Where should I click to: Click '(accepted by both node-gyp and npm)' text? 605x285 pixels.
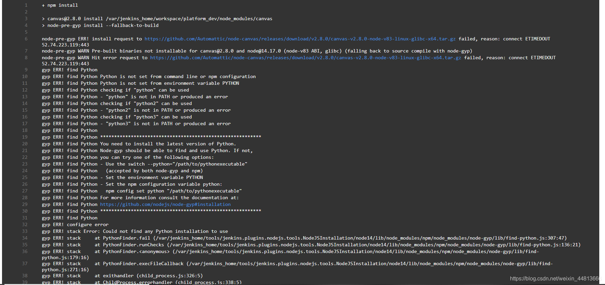(x=154, y=171)
